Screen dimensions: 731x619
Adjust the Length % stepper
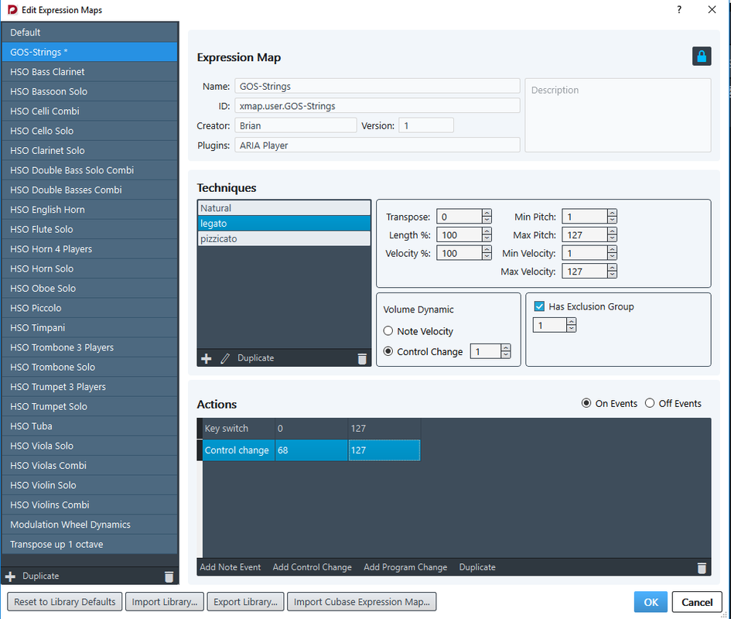[487, 234]
